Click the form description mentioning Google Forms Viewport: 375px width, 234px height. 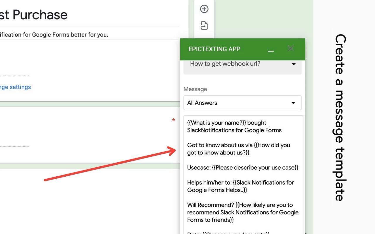coord(54,35)
